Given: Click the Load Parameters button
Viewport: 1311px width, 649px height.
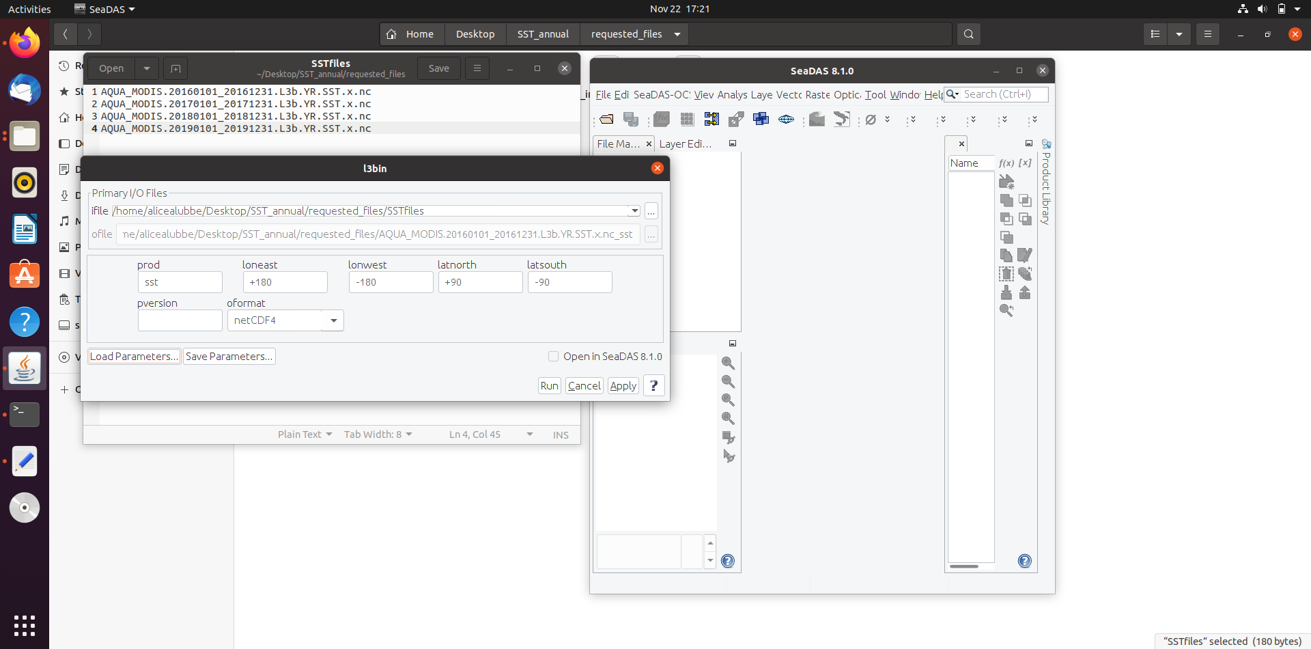Looking at the screenshot, I should pos(134,356).
